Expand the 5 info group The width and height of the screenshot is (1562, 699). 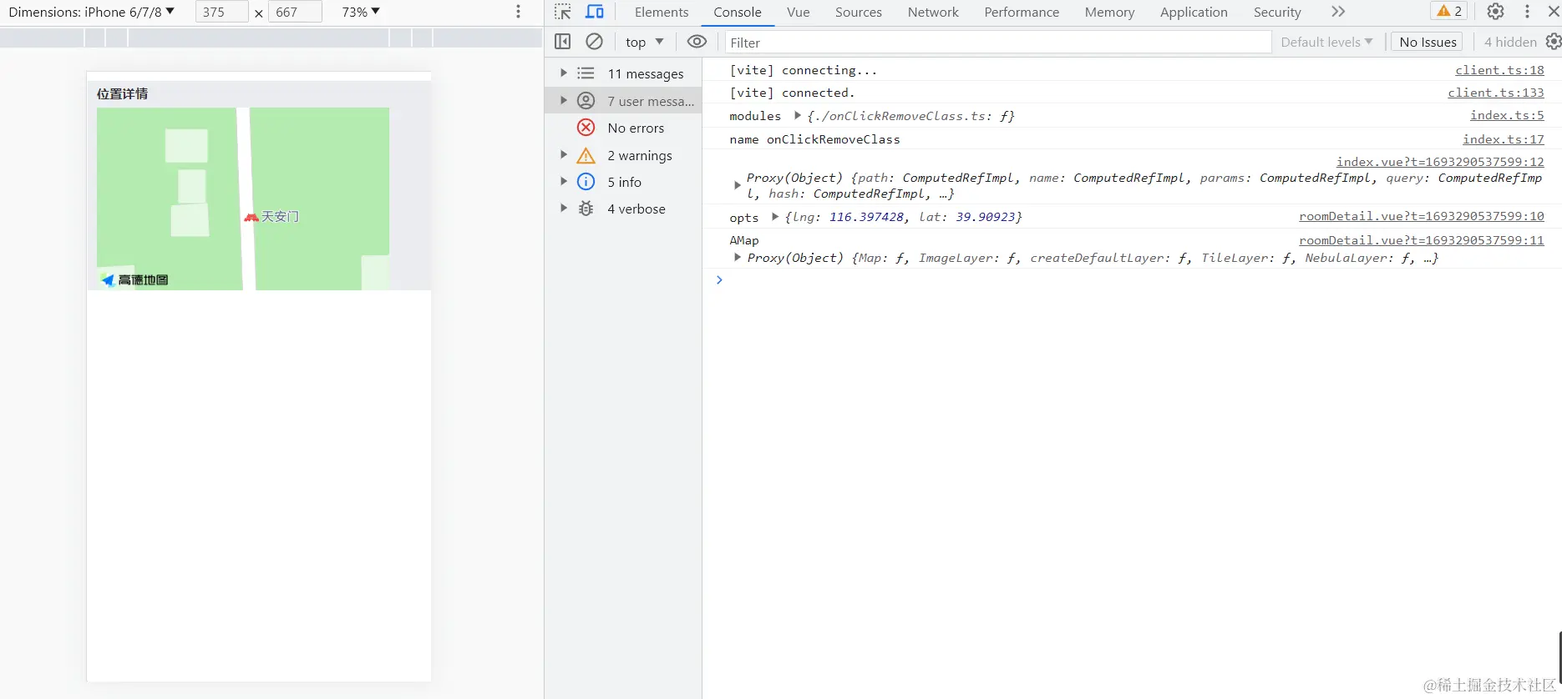point(564,182)
